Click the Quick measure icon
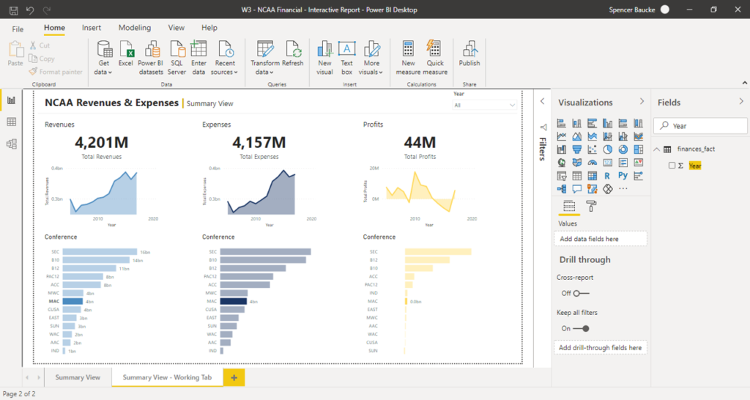This screenshot has height=400, width=750. click(434, 51)
